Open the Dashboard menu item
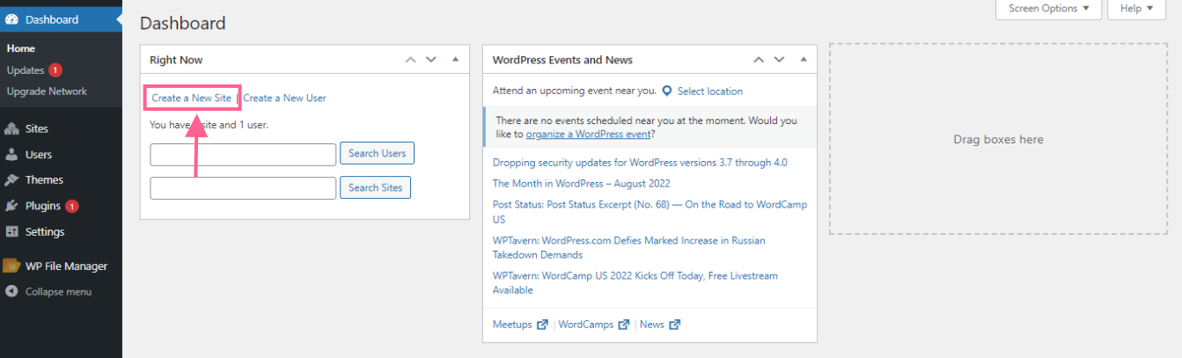1182x358 pixels. coord(62,19)
